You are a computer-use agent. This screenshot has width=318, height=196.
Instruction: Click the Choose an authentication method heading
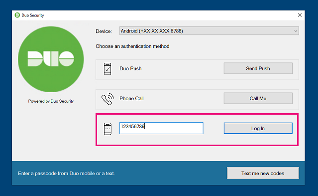[133, 46]
